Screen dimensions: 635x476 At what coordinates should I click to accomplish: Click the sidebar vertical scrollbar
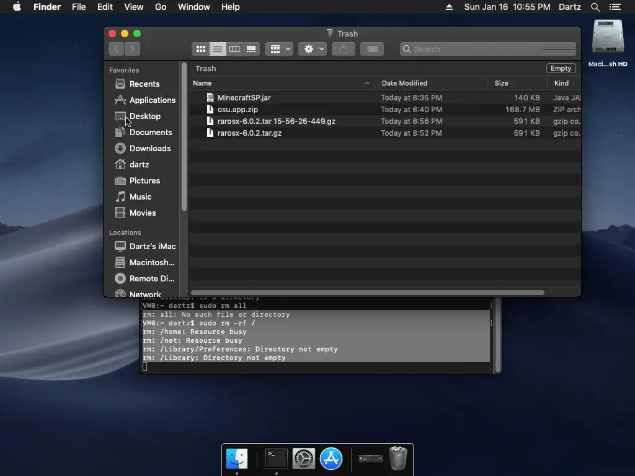184,136
